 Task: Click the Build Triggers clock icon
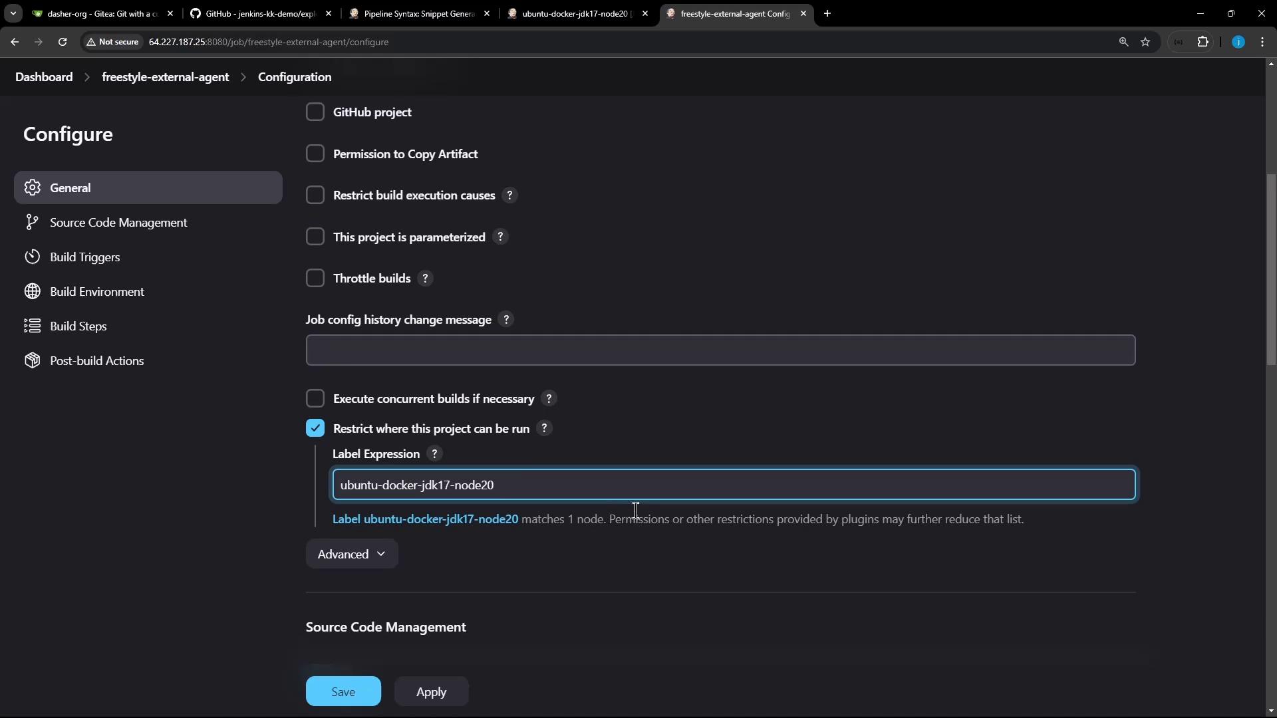(x=32, y=257)
